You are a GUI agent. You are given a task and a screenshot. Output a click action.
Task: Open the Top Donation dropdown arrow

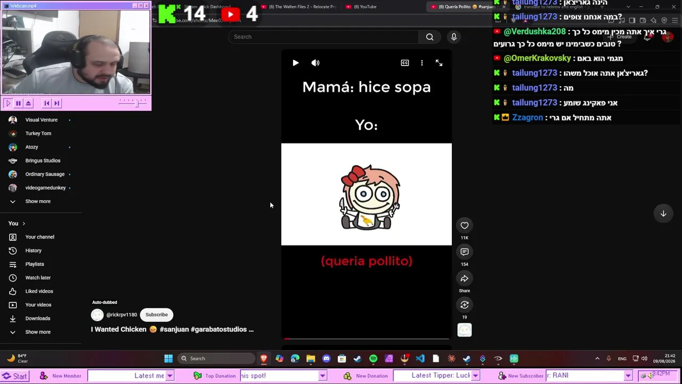pos(322,376)
